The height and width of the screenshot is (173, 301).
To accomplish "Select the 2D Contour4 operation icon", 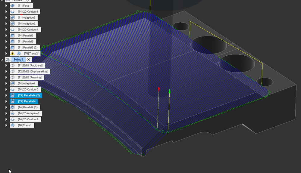I will (x=13, y=29).
